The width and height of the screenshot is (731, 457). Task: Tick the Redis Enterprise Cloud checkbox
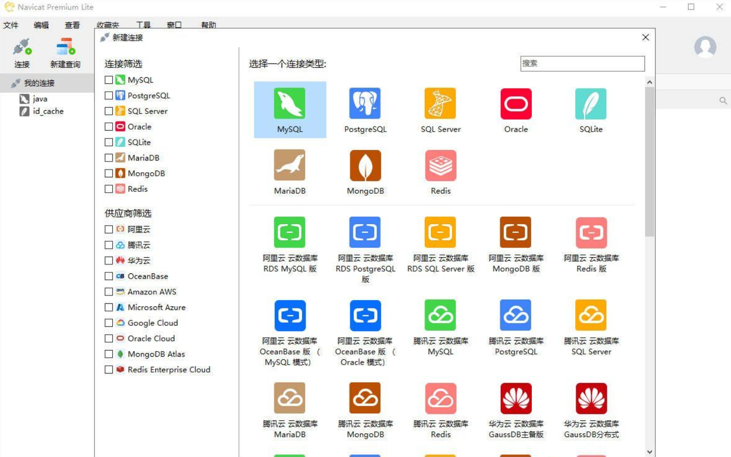(109, 369)
